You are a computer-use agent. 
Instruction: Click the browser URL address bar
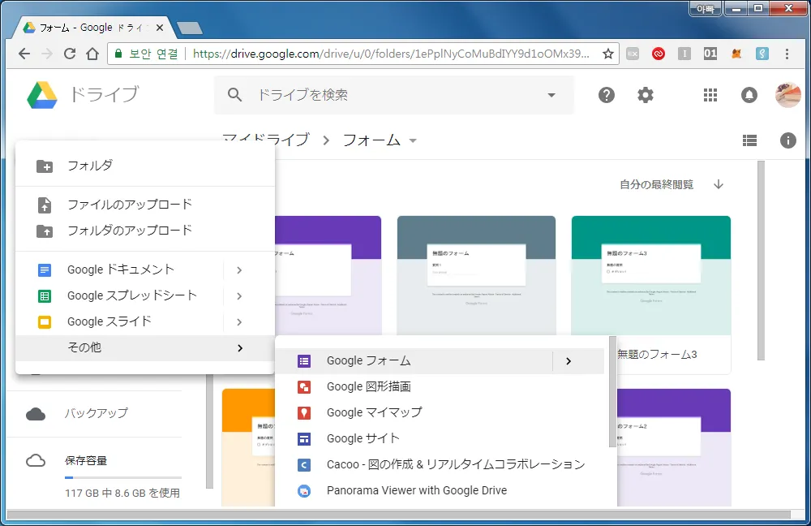tap(362, 54)
